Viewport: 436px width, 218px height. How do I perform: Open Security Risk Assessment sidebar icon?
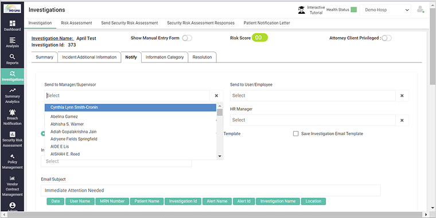[x=12, y=134]
